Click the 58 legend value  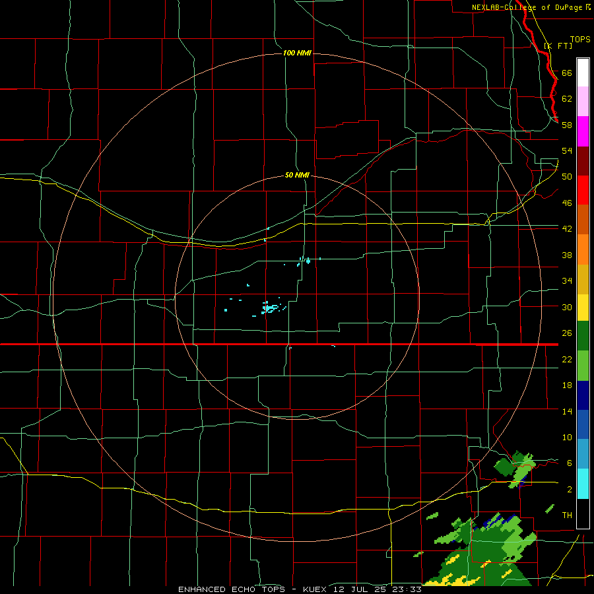coord(567,125)
